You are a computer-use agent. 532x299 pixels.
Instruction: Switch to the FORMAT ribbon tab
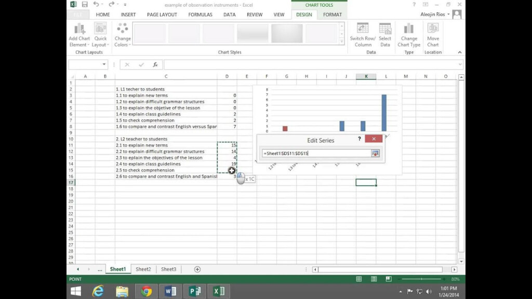332,15
